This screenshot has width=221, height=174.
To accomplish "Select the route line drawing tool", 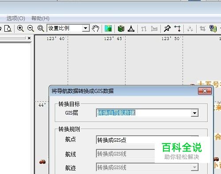I will click(x=177, y=28).
